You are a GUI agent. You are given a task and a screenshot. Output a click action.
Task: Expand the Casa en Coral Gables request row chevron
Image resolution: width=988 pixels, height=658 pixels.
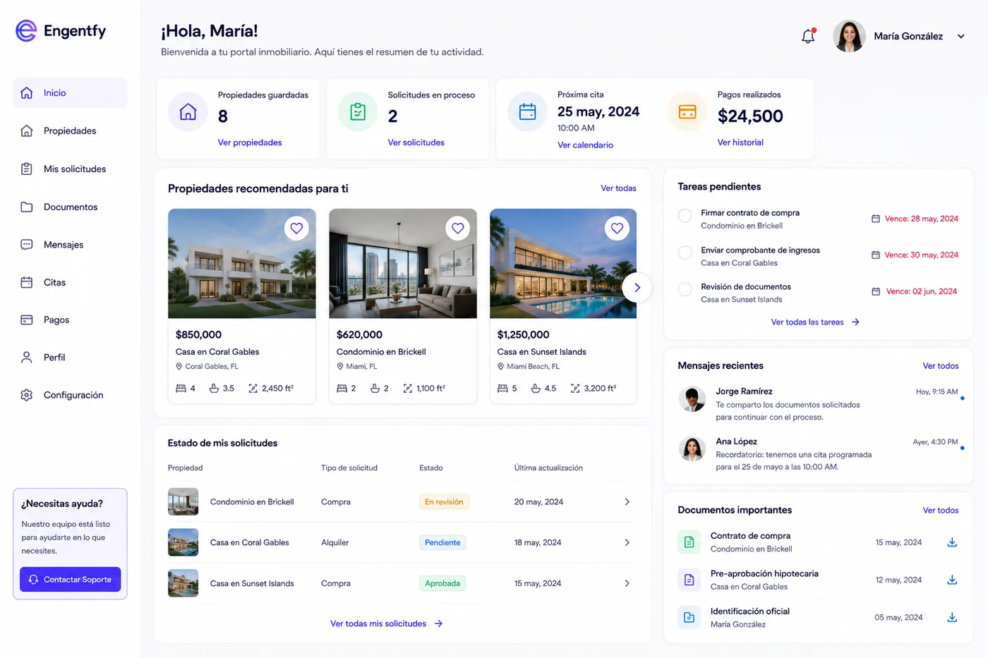pyautogui.click(x=627, y=542)
